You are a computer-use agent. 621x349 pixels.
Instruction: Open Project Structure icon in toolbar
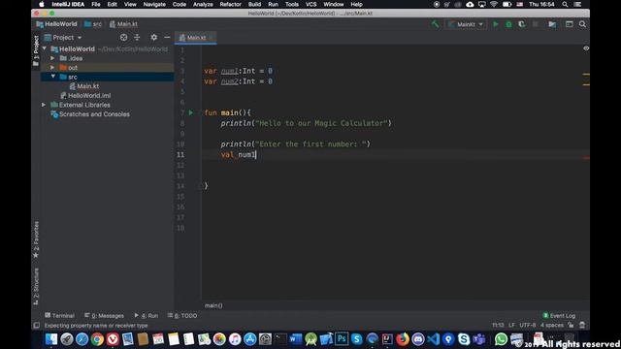pos(552,24)
